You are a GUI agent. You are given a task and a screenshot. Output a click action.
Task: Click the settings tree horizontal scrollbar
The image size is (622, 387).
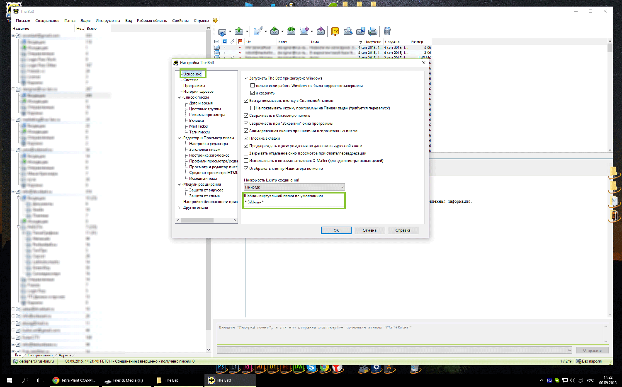click(x=207, y=220)
